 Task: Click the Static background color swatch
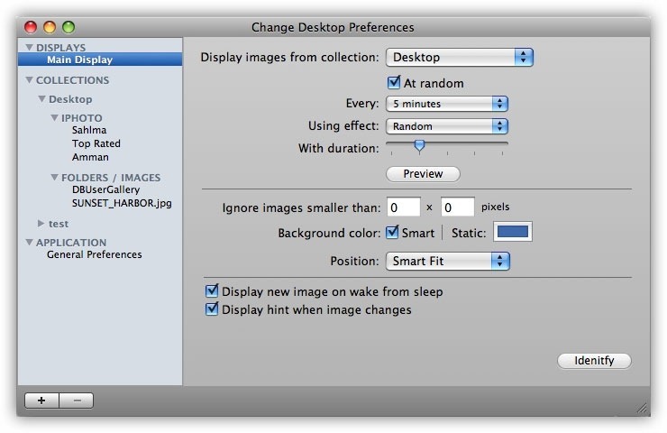pyautogui.click(x=512, y=233)
